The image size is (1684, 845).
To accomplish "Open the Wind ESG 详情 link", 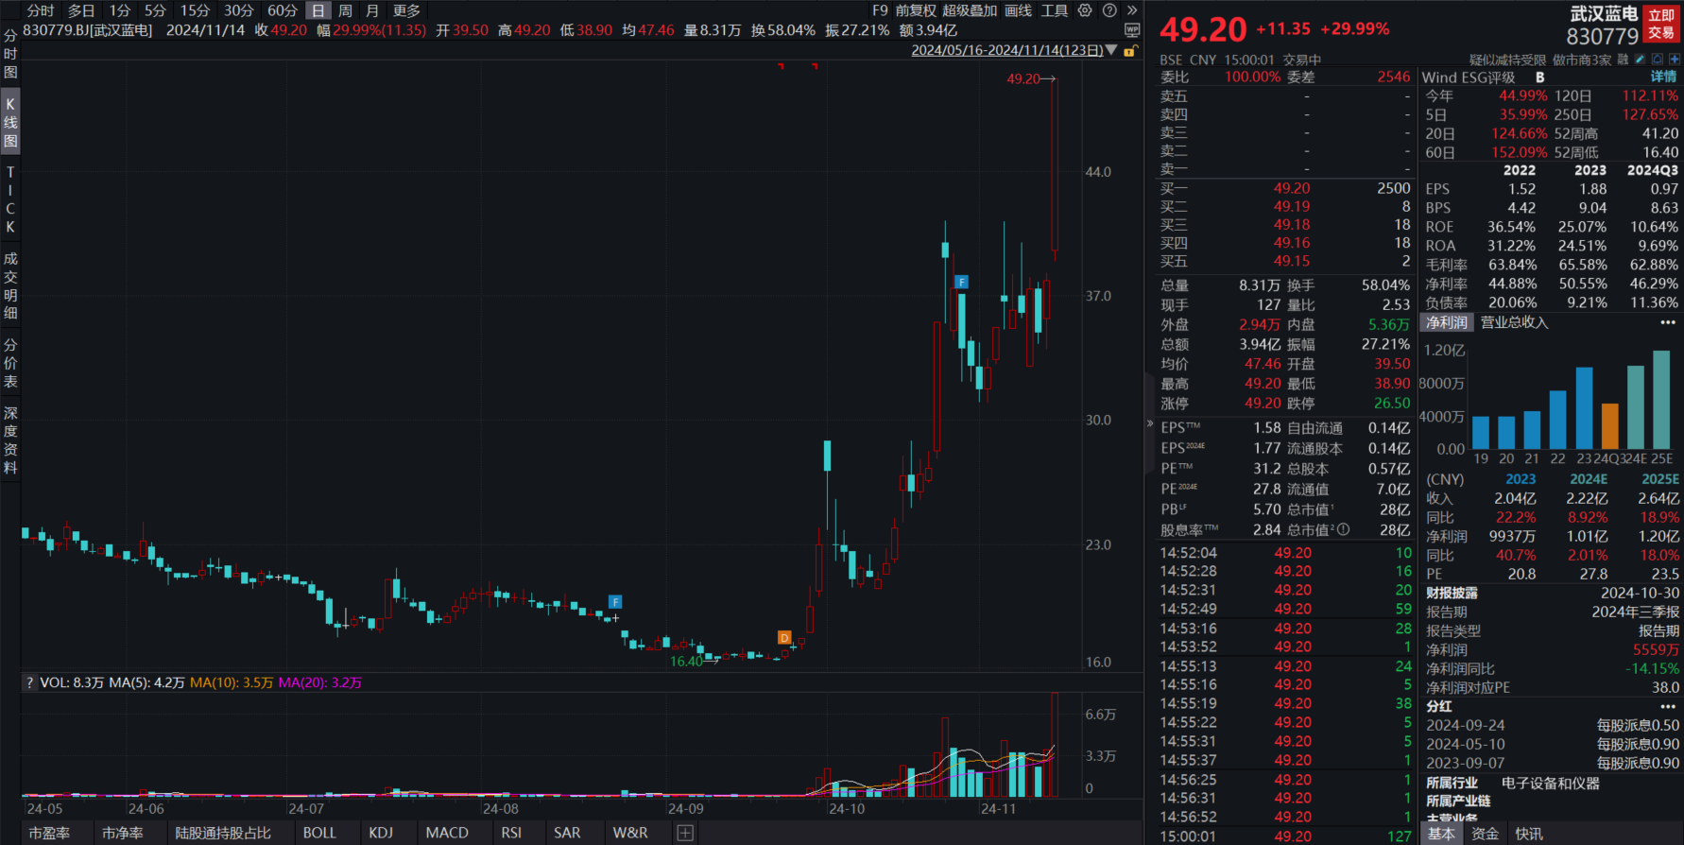I will click(x=1662, y=78).
